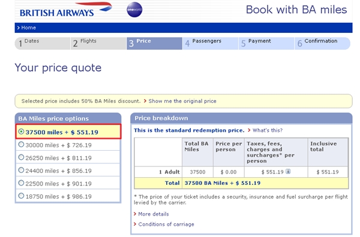Show me the original price link
This screenshot has width=360, height=237.
click(x=182, y=101)
